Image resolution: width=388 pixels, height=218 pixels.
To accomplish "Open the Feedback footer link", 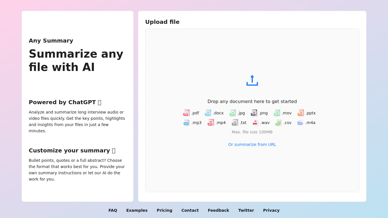I will (x=218, y=210).
